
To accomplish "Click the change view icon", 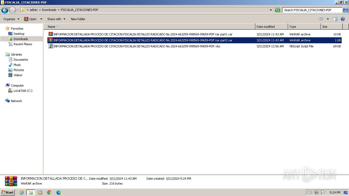I will [x=321, y=19].
